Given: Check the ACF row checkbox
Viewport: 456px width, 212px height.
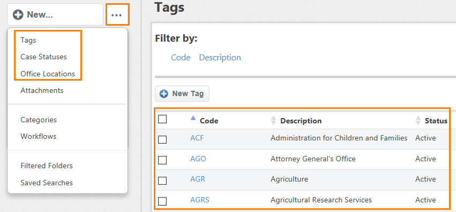Looking at the screenshot, I should [x=162, y=139].
